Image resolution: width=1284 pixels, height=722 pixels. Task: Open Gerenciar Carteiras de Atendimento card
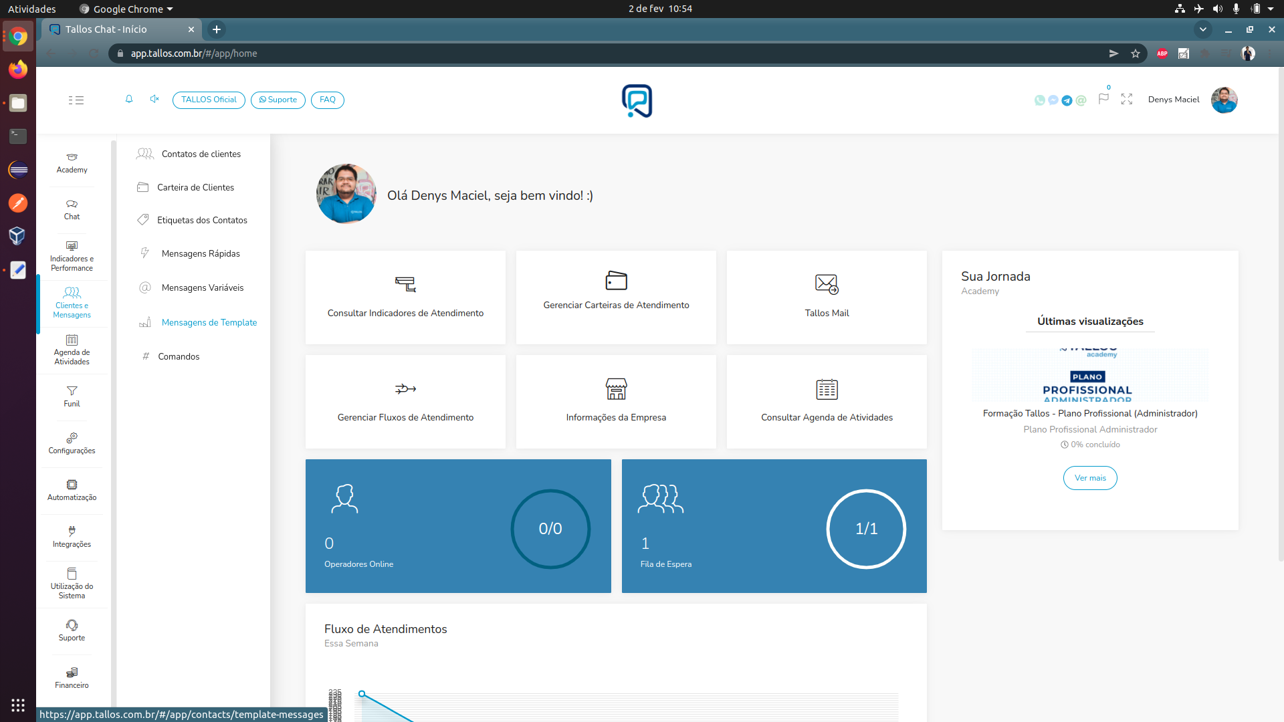tap(616, 297)
